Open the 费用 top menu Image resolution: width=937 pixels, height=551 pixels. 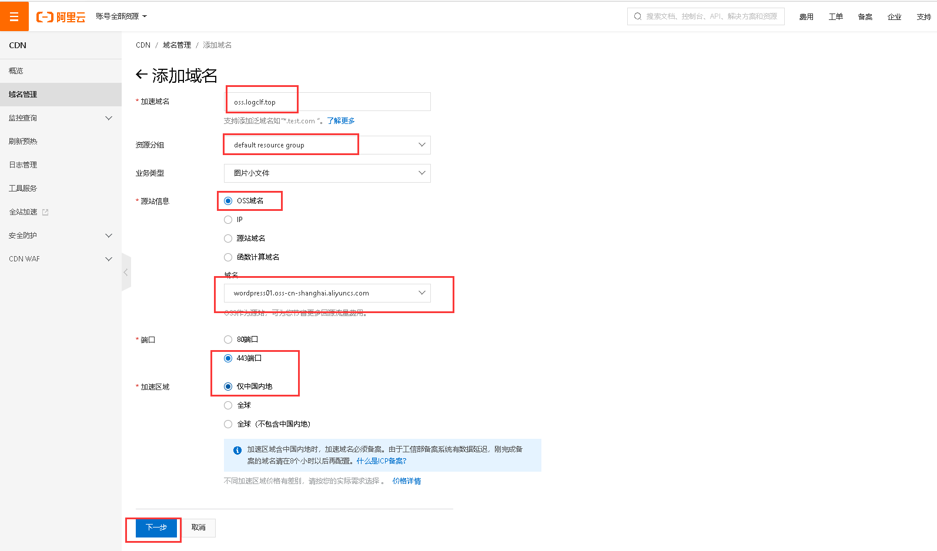(x=807, y=17)
